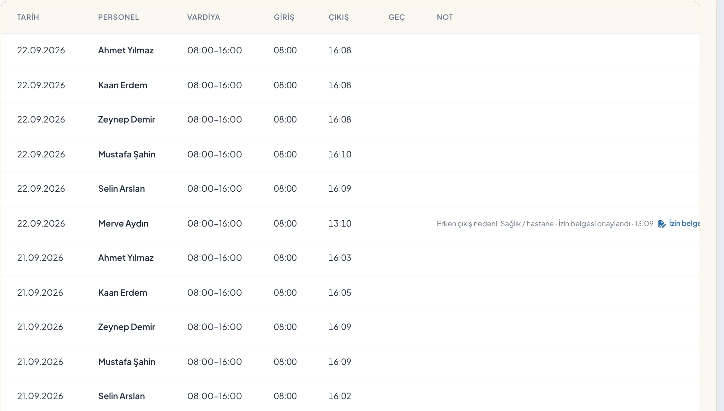Select Ahmet Yılmaz on 22.09.2026
This screenshot has width=724, height=411.
click(126, 50)
